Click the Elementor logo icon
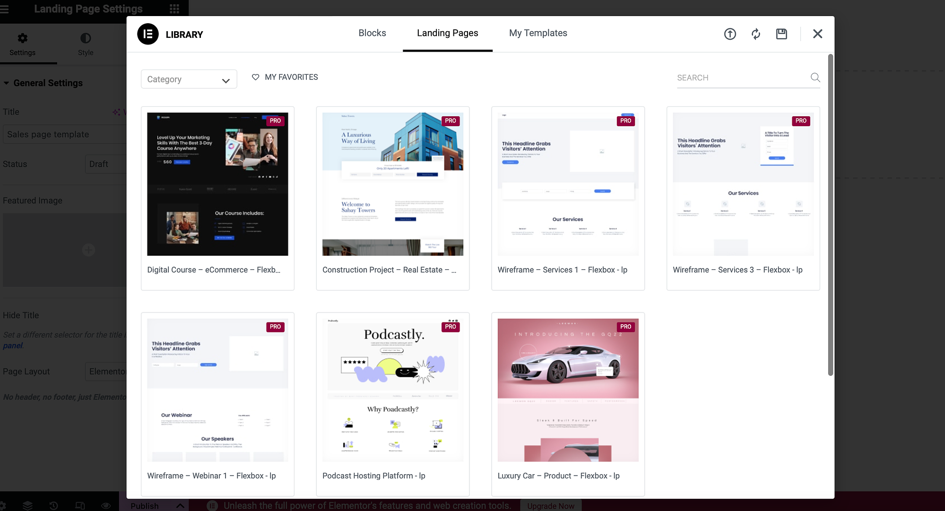945x511 pixels. pos(147,34)
